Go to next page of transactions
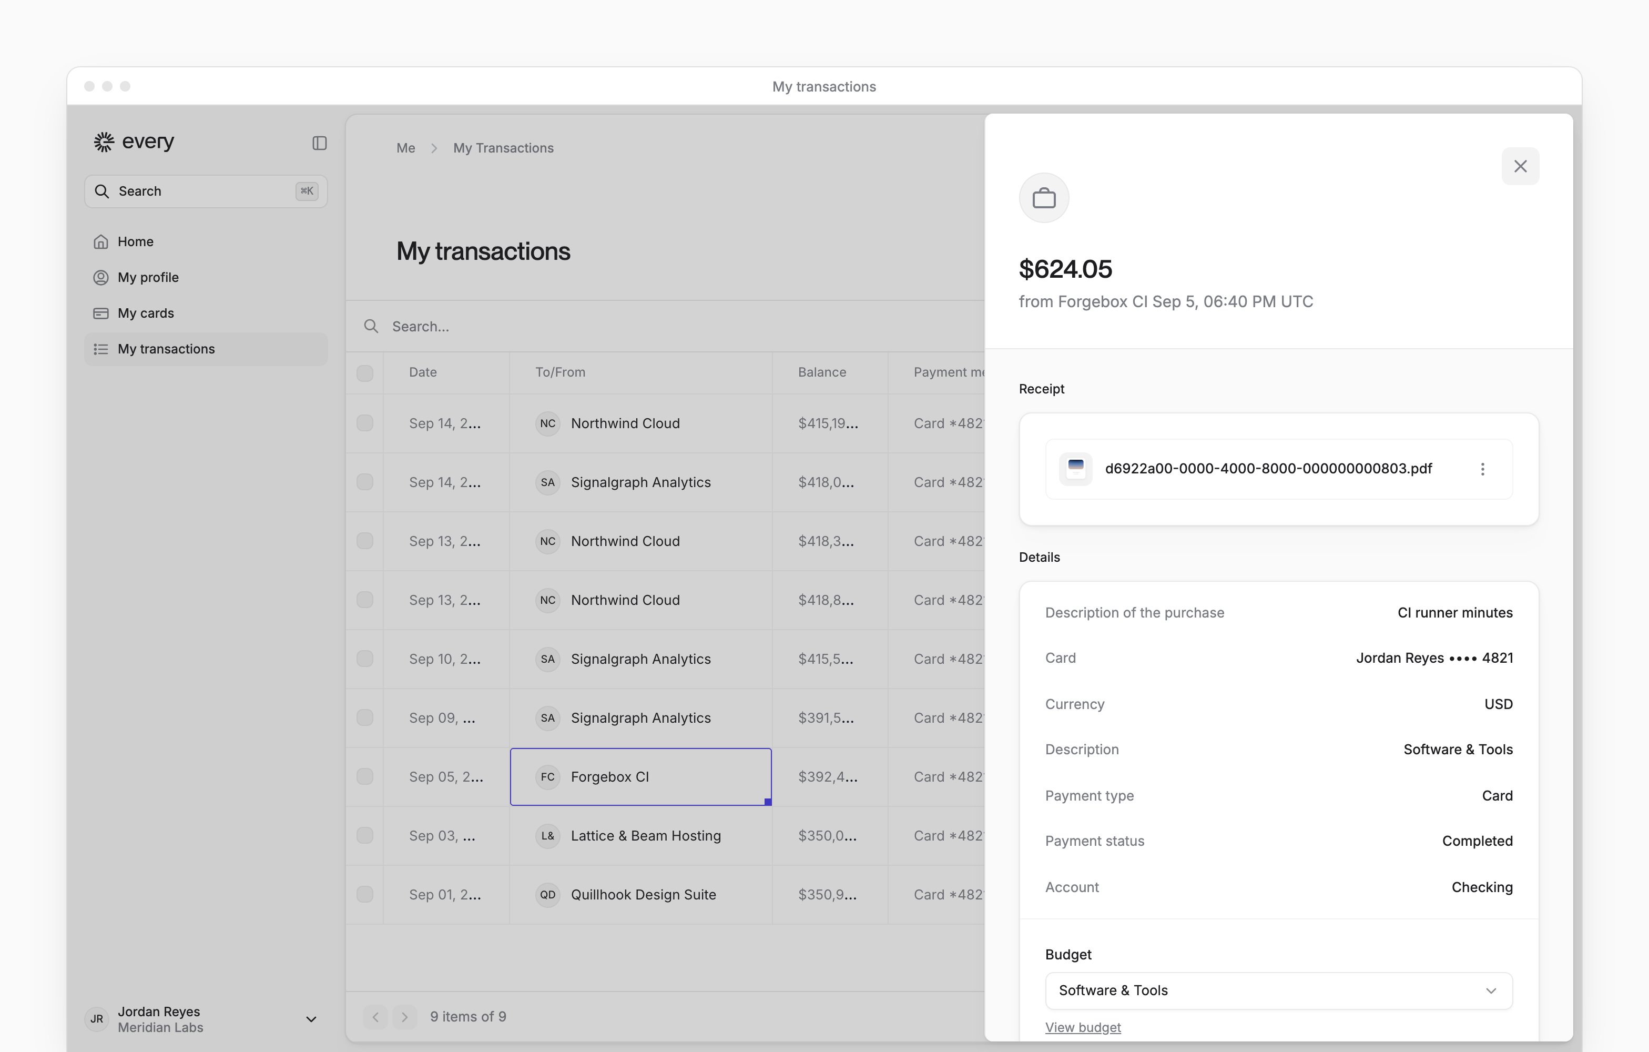Image resolution: width=1649 pixels, height=1052 pixels. click(404, 1017)
